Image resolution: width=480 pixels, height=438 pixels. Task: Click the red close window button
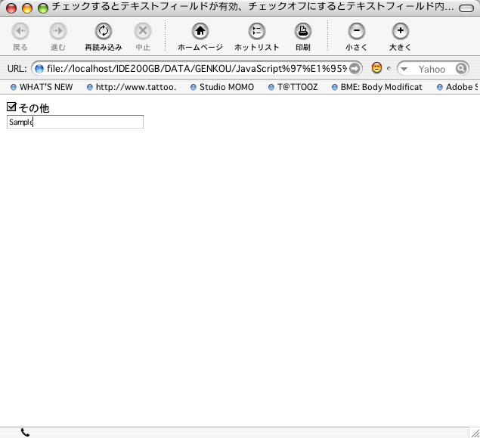[x=11, y=8]
